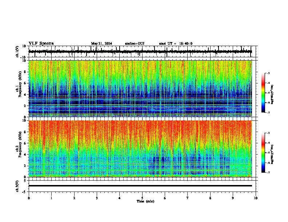The height and width of the screenshot is (222, 288).
Task: Click the ch.2 colorbar label 'log(PSD)(V²/Hz)'
Action: point(272,155)
